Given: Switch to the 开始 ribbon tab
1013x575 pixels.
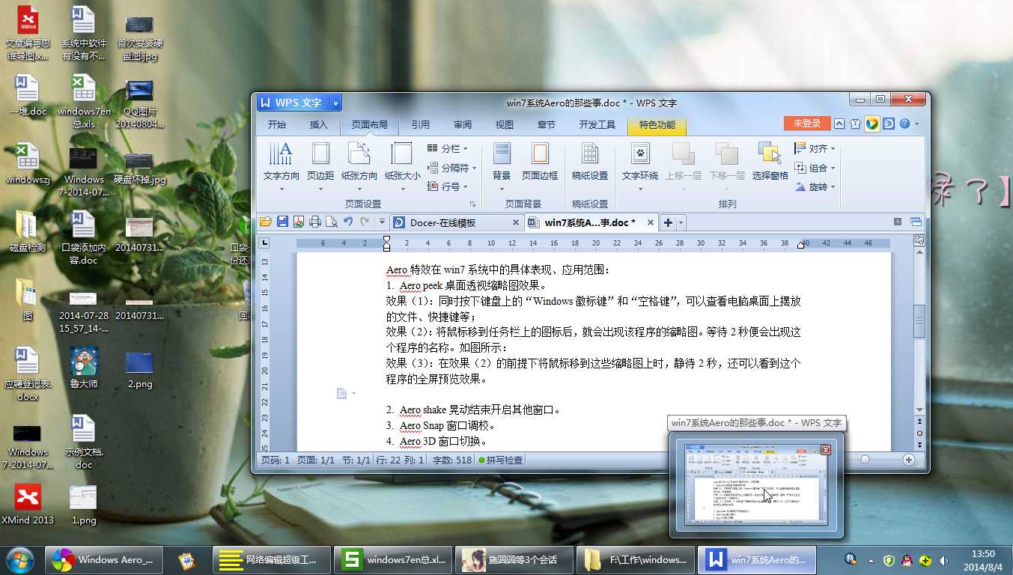Looking at the screenshot, I should (x=277, y=124).
